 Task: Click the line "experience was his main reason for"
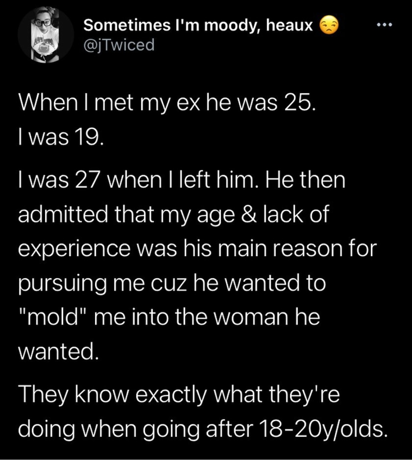click(x=197, y=249)
